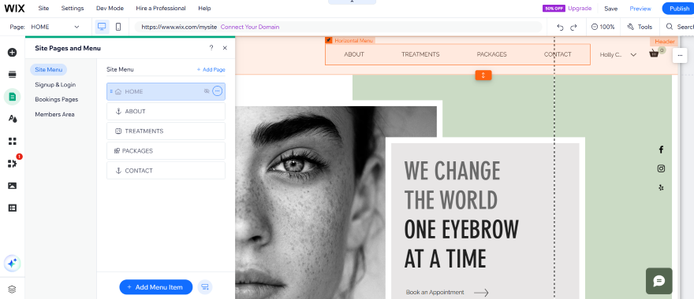This screenshot has height=299, width=694.
Task: Open HOME page more-actions ellipsis
Action: [217, 91]
